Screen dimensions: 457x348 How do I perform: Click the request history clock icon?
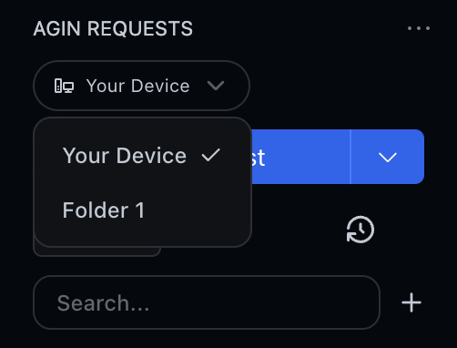(x=361, y=230)
